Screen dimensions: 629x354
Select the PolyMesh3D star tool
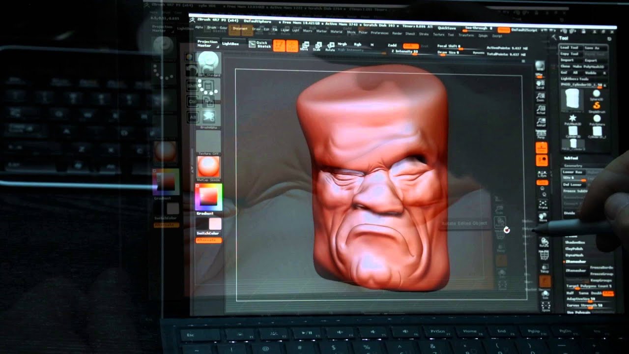click(x=572, y=121)
